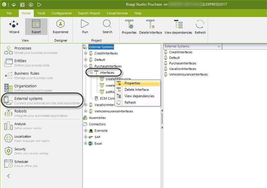Viewport: 267px width, 188px height.
Task: Select the Expert view ribbon button
Action: [36, 27]
